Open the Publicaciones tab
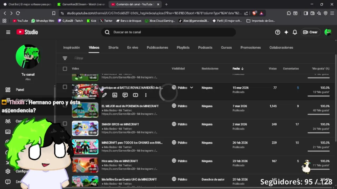This screenshot has height=189, width=337. (x=157, y=48)
